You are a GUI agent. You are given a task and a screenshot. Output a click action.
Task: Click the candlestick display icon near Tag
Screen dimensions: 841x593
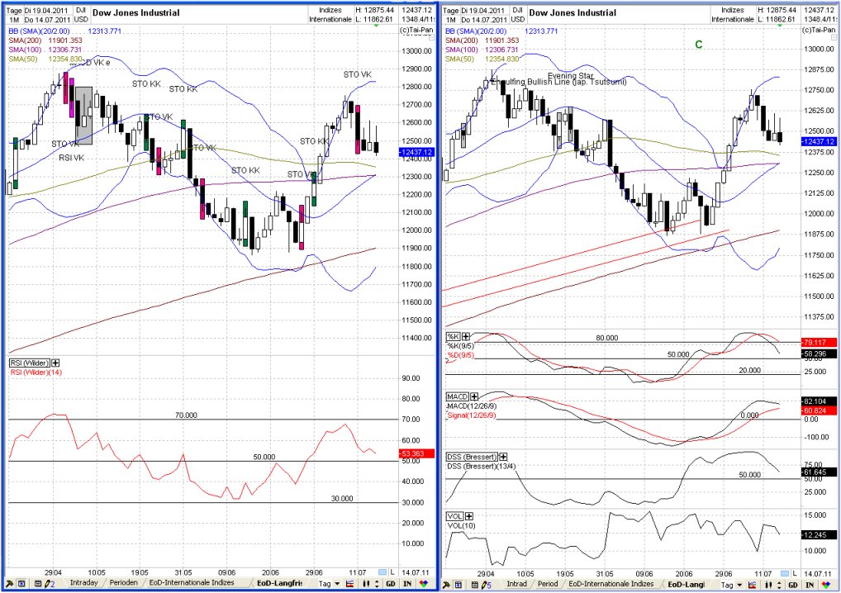367,583
